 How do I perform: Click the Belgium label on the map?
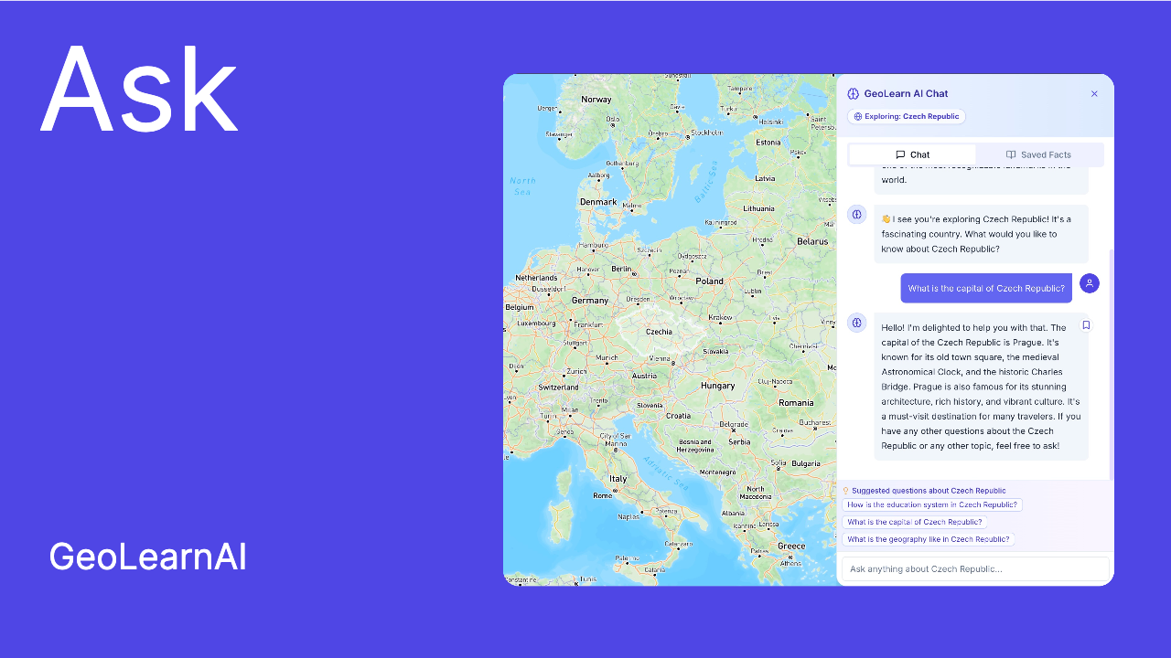pyautogui.click(x=520, y=308)
